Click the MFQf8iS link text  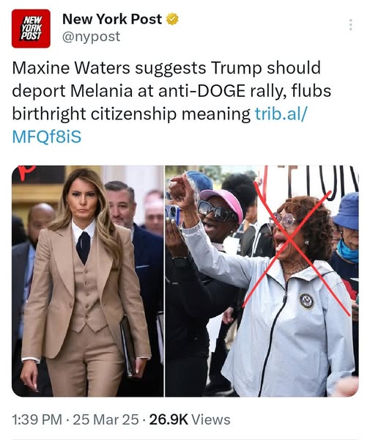(47, 137)
